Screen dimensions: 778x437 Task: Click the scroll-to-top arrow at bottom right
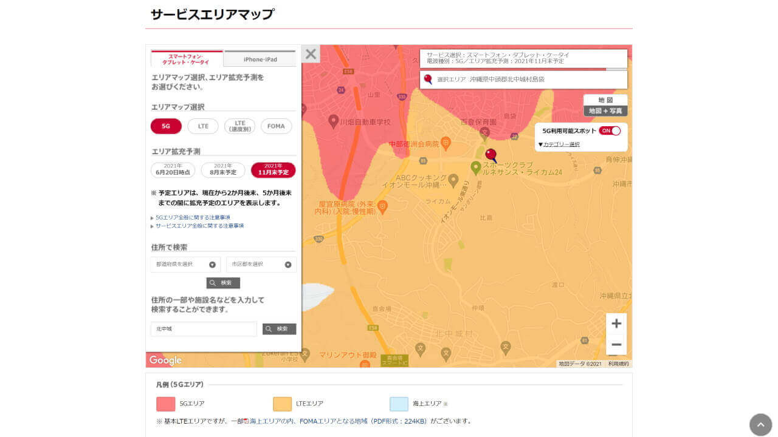pyautogui.click(x=760, y=425)
